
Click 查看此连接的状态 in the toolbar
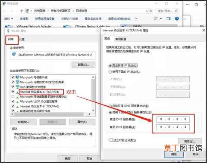pyautogui.click(x=119, y=18)
